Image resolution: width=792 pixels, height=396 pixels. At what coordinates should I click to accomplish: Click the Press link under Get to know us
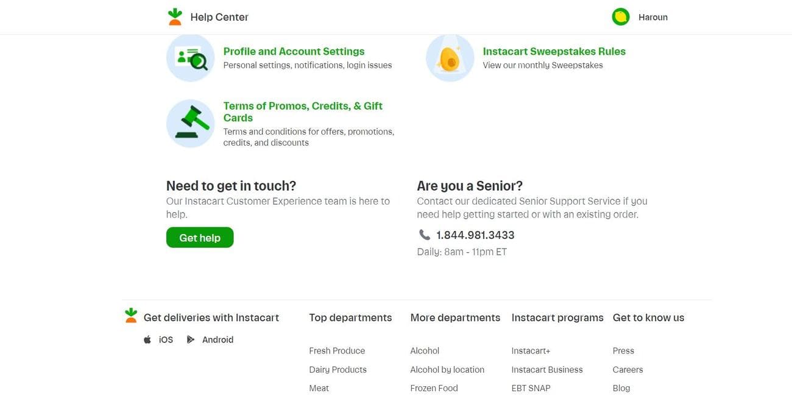(x=623, y=350)
